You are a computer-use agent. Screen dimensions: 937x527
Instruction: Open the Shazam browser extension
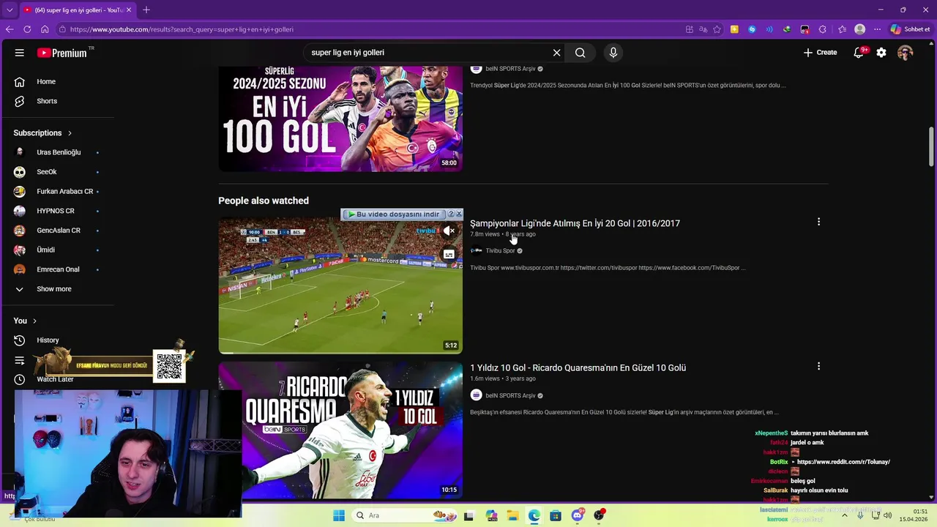752,29
